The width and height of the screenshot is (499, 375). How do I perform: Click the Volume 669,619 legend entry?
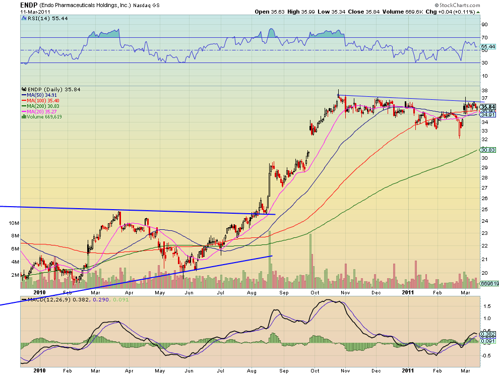(44, 117)
